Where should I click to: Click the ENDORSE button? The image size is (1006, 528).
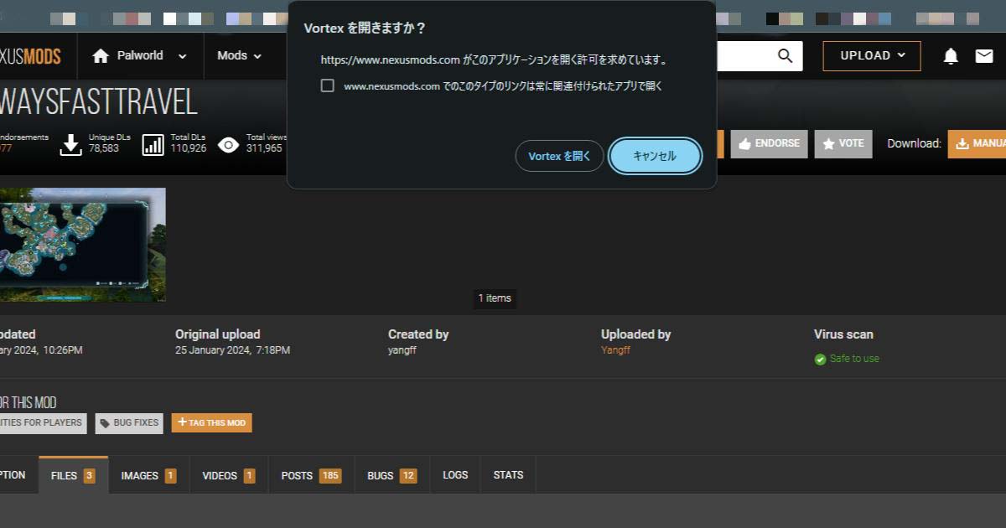pyautogui.click(x=770, y=144)
